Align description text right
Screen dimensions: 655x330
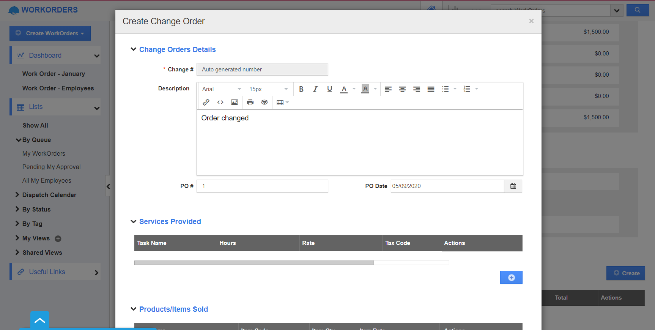point(417,89)
